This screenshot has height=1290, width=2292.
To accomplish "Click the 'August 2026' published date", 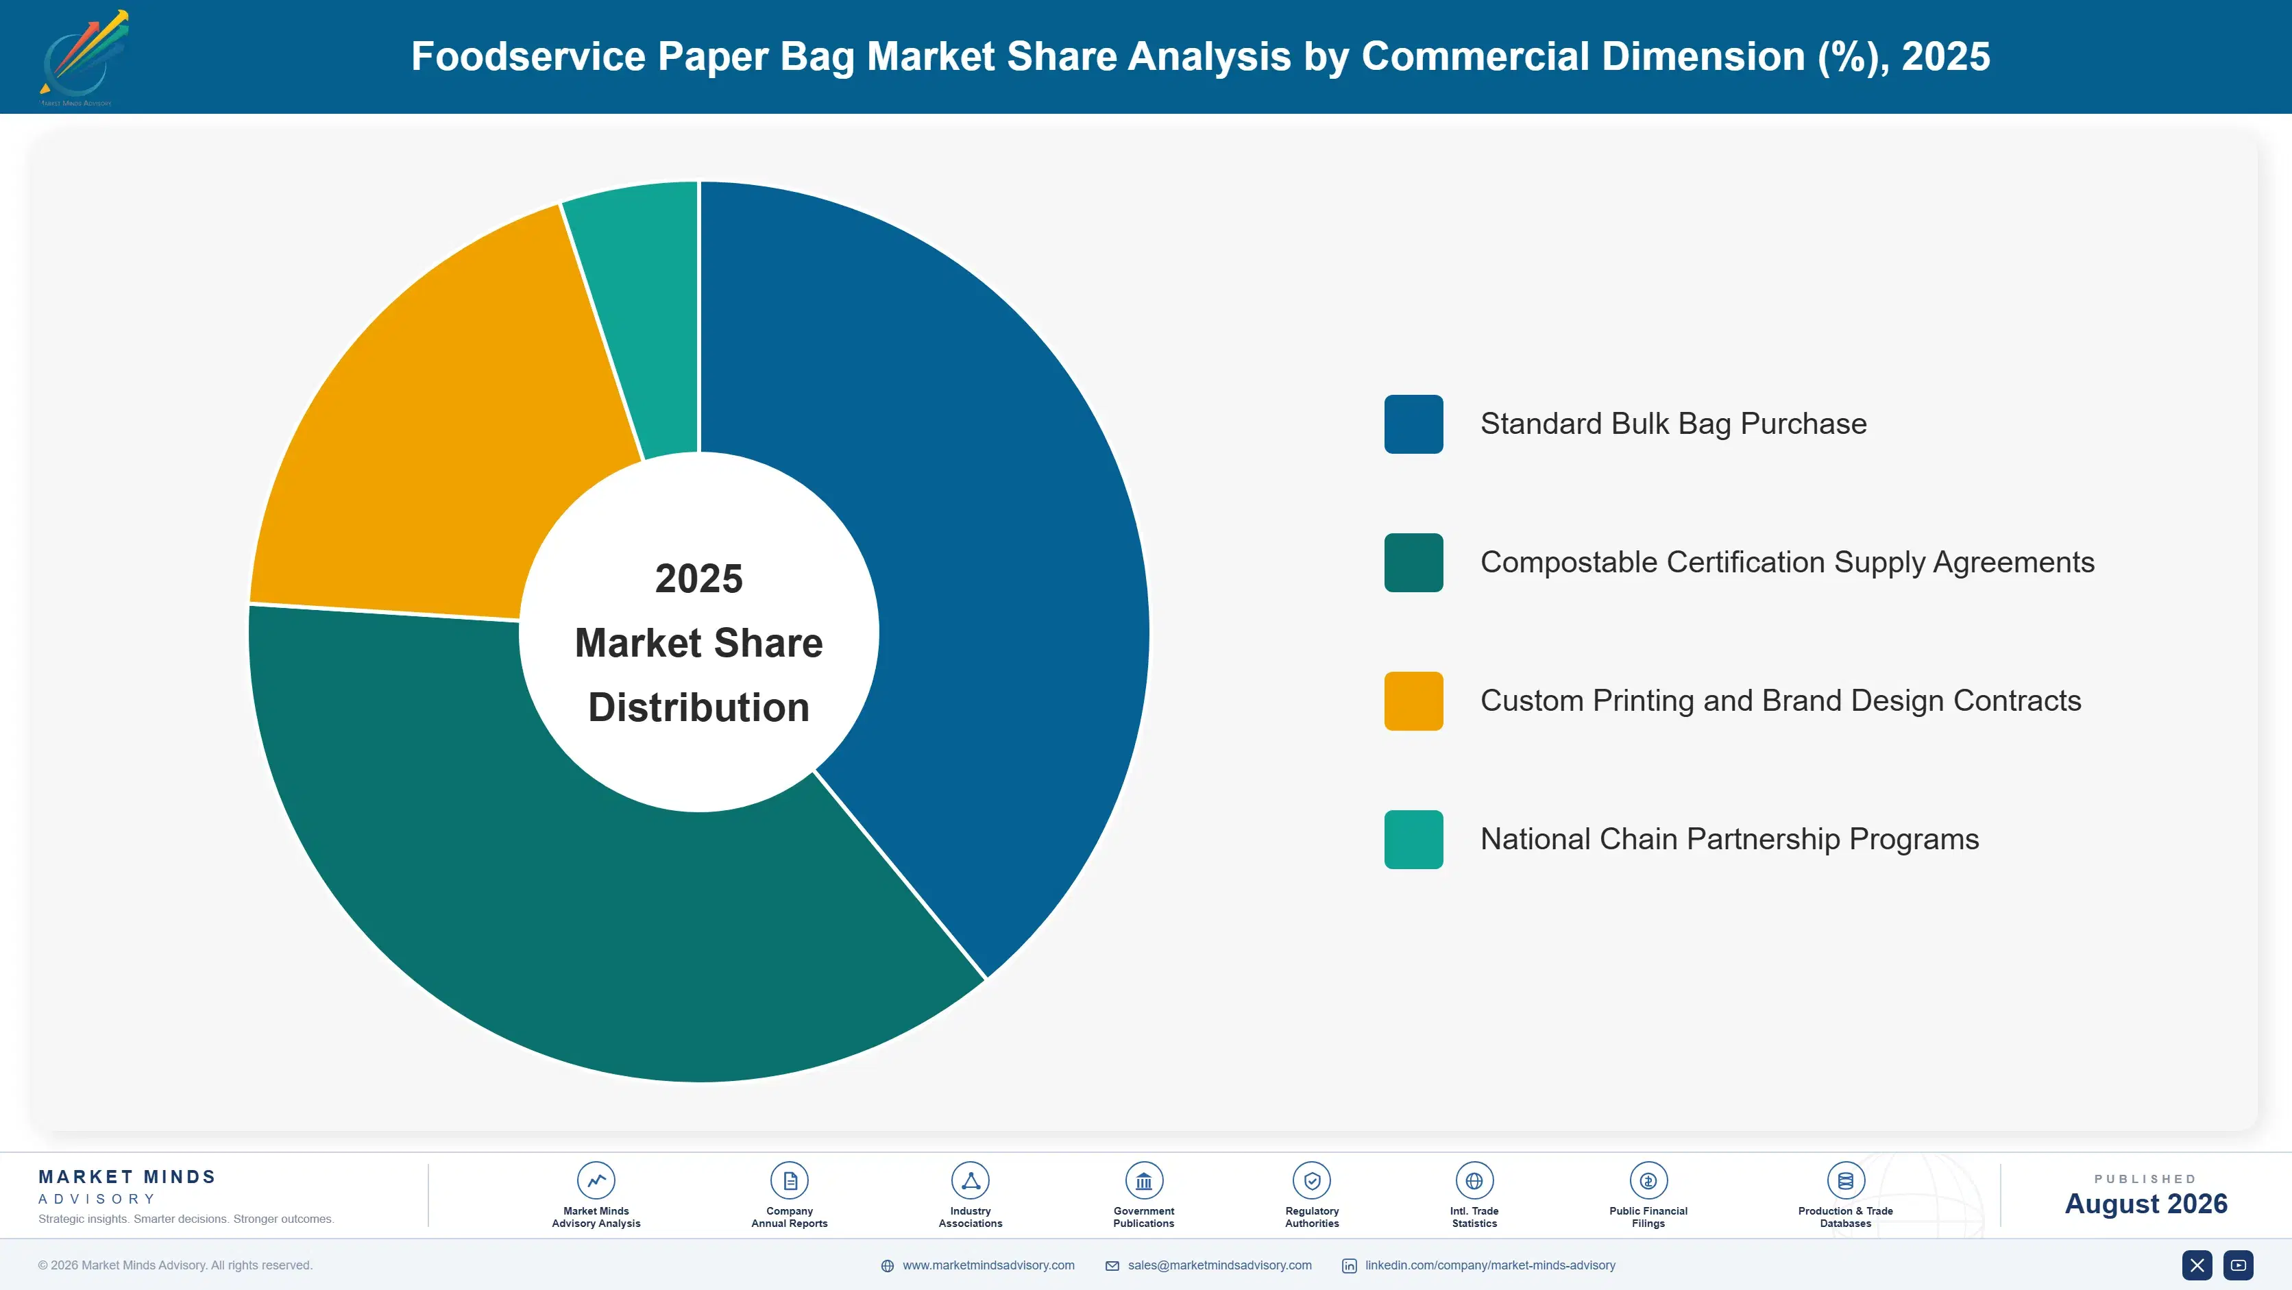I will (2145, 1204).
